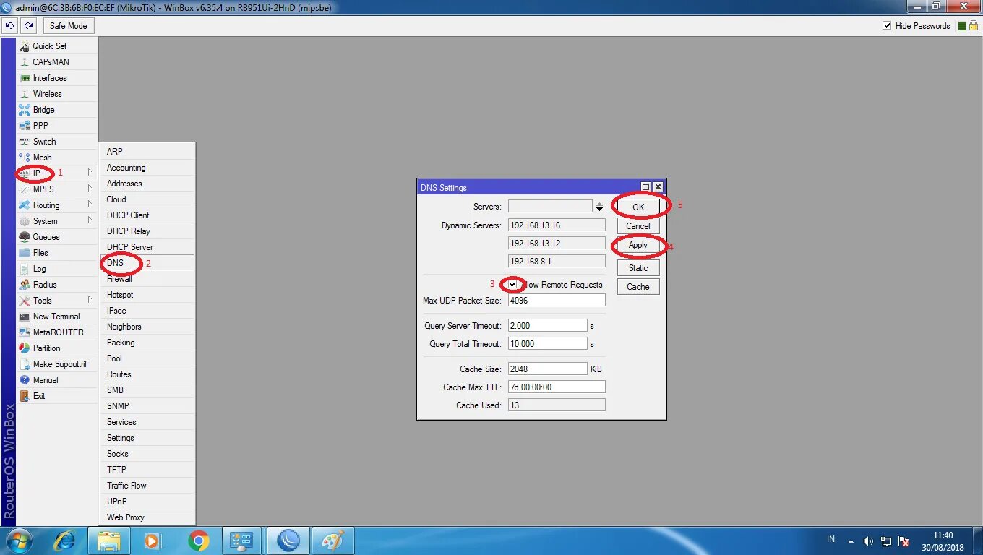Select DHCP Server in IP submenu
983x555 pixels.
coord(147,246)
